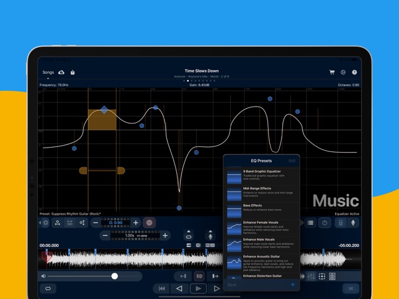Choose Enhance Distortion Guitar preset
This screenshot has height=299, width=399.
pyautogui.click(x=262, y=276)
